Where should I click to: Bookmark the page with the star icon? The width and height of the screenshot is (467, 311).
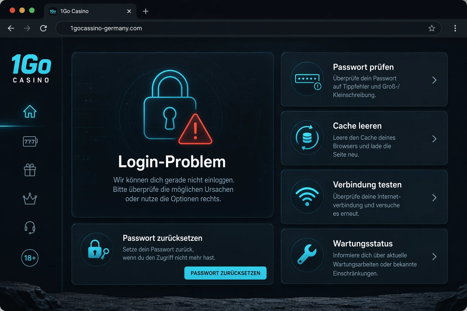tap(432, 28)
